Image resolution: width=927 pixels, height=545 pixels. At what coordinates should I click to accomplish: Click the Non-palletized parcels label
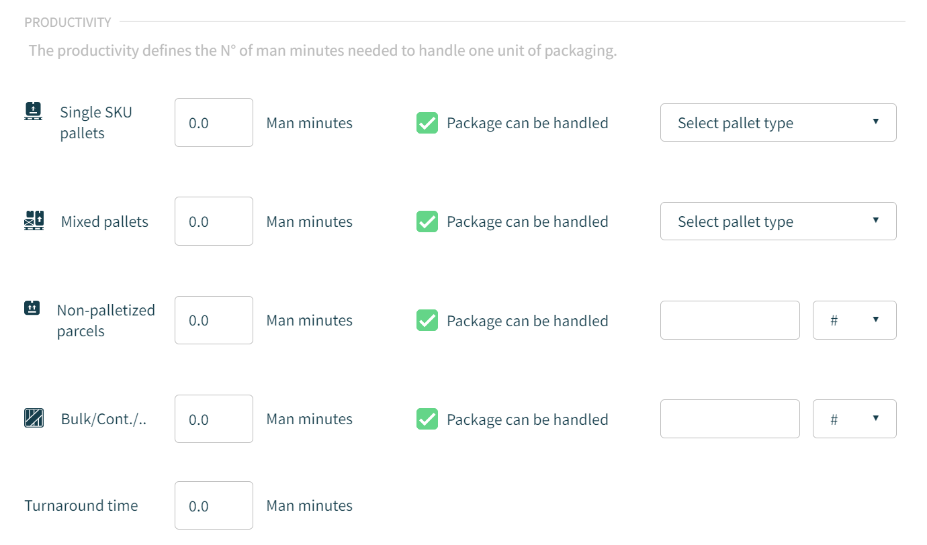[x=106, y=320]
